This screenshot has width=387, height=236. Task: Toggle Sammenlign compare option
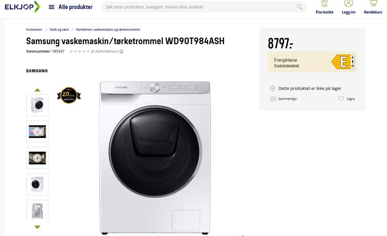(x=283, y=99)
